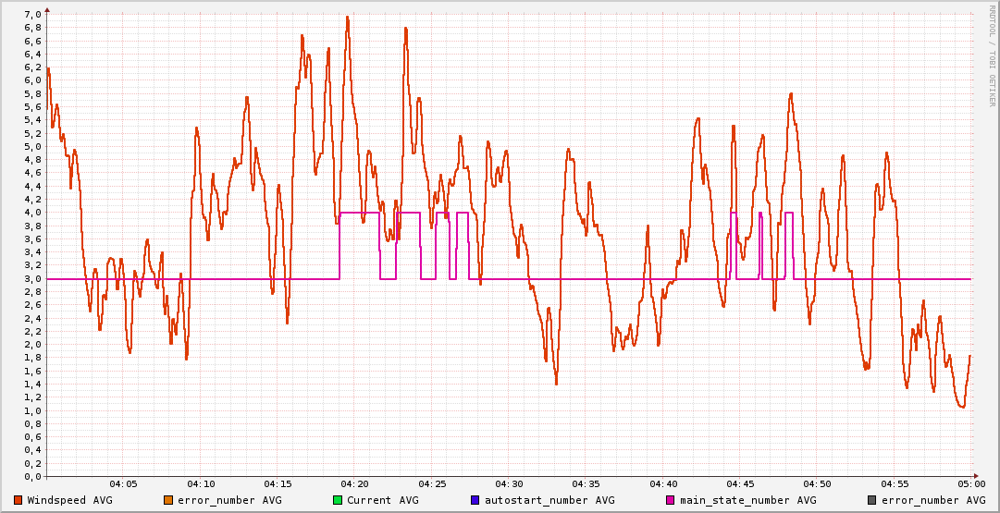Select the Current AVG legend label
The image size is (1000, 513).
click(x=382, y=500)
